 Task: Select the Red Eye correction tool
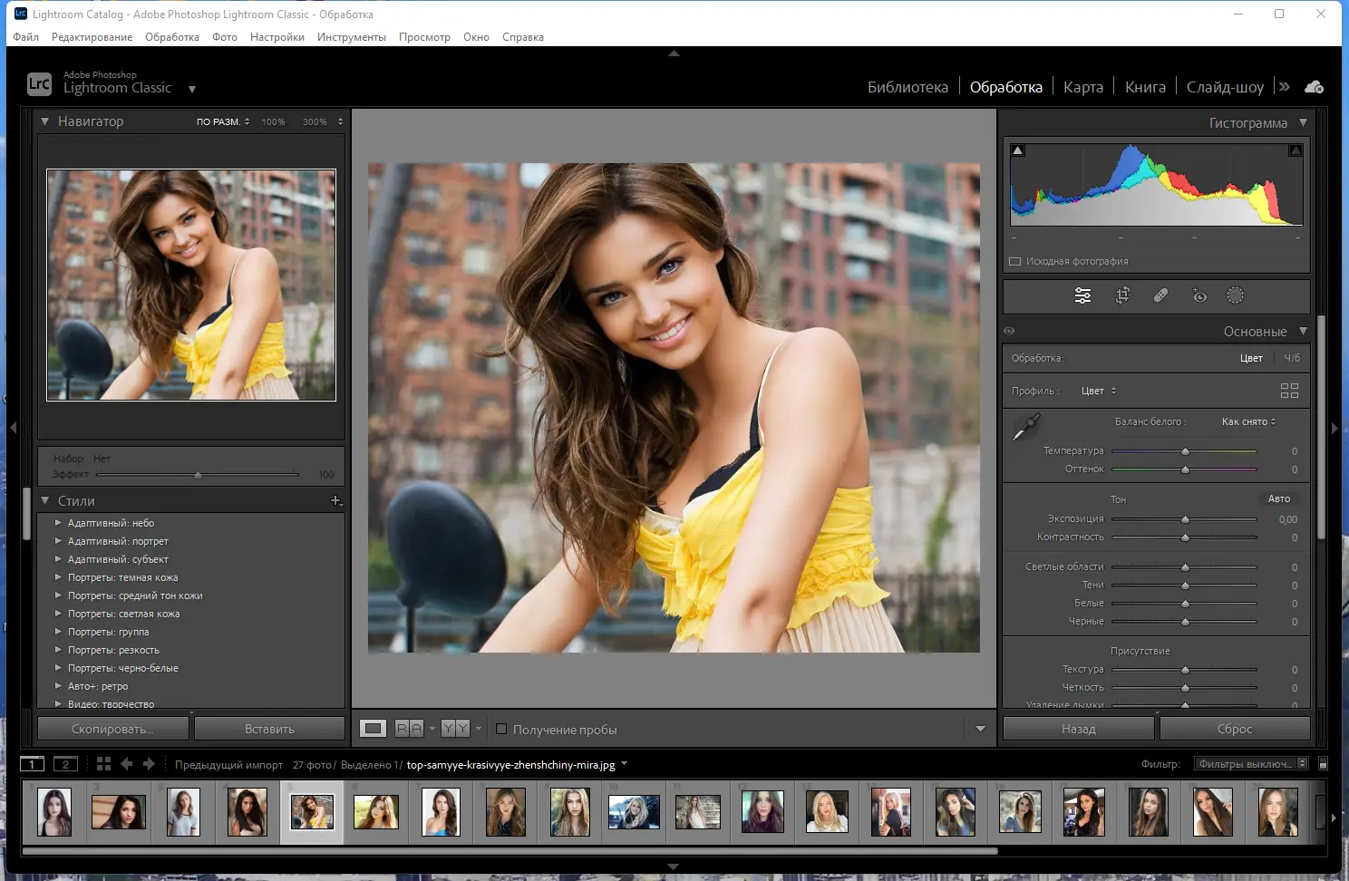1199,295
